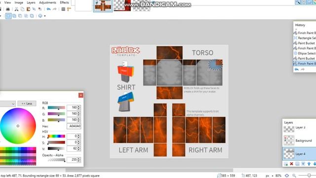Select Rectangle Select entry in History
This screenshot has height=178, width=316.
(x=305, y=38)
